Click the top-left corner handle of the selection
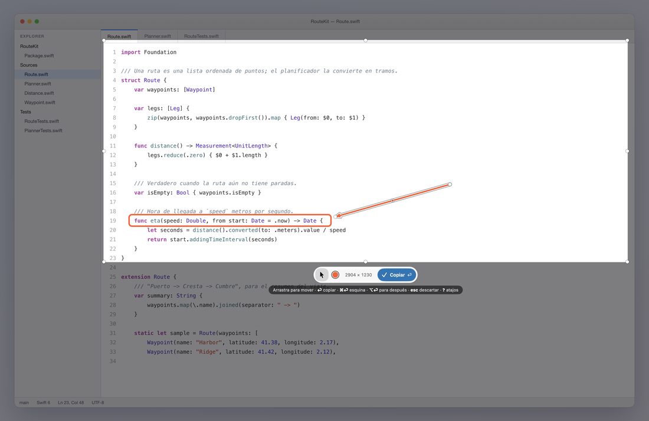This screenshot has height=421, width=649. pyautogui.click(x=103, y=41)
